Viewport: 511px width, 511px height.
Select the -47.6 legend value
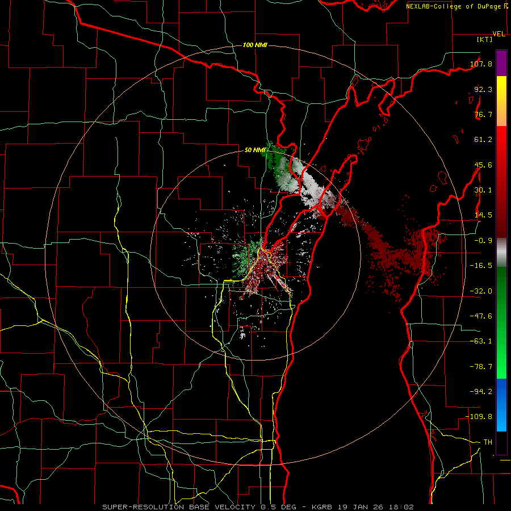click(x=481, y=316)
